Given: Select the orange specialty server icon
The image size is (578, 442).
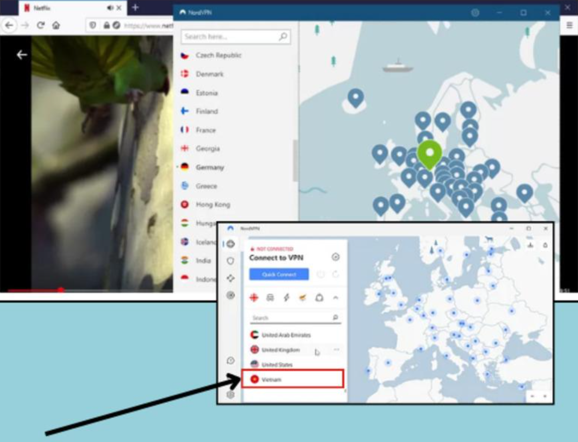Looking at the screenshot, I should point(302,297).
